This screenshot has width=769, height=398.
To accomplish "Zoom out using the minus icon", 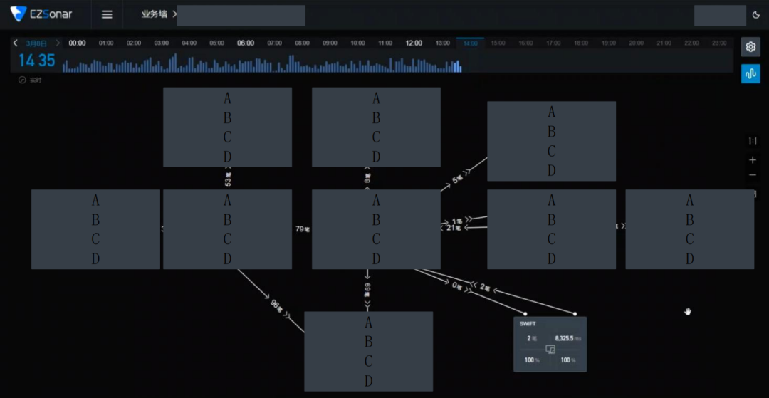I will tap(753, 175).
